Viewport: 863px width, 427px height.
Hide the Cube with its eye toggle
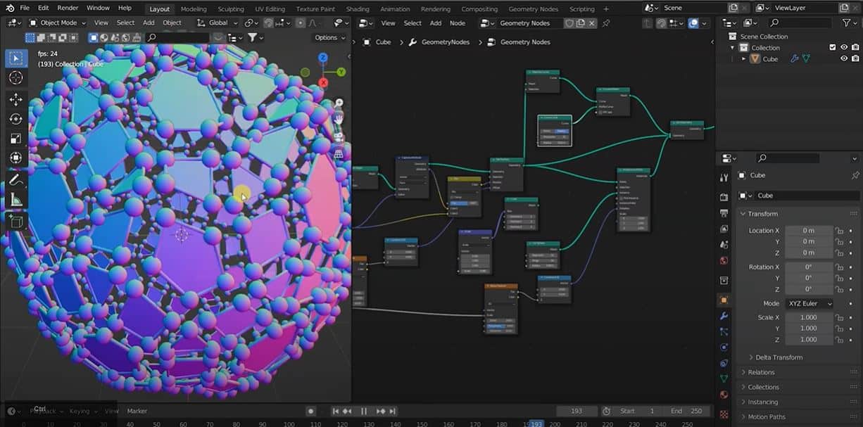point(844,58)
